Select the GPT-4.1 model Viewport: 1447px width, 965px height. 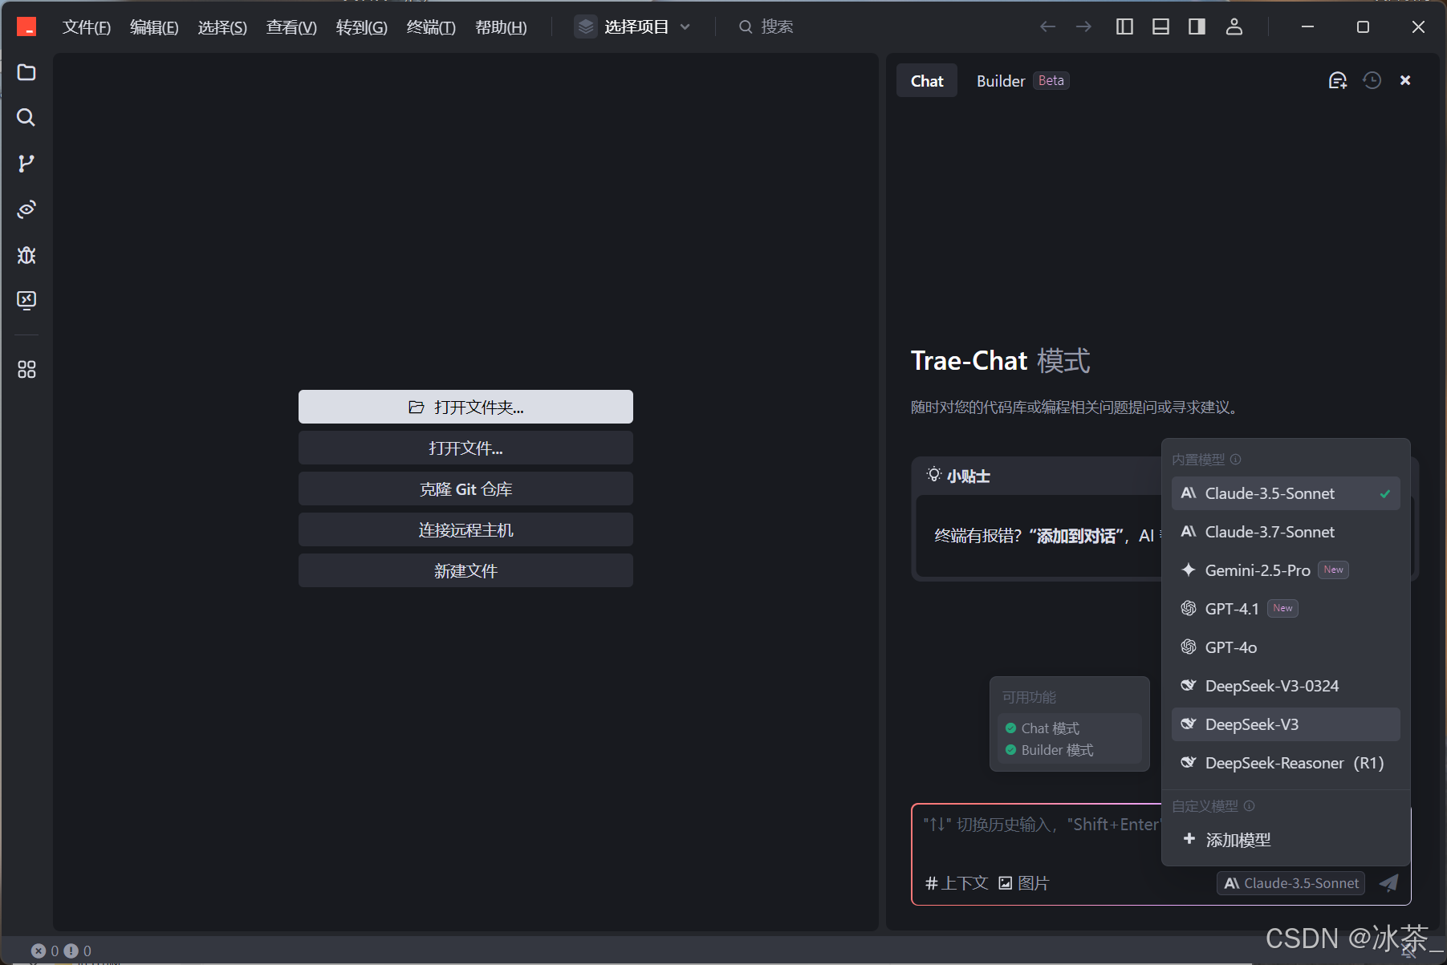[x=1286, y=609]
